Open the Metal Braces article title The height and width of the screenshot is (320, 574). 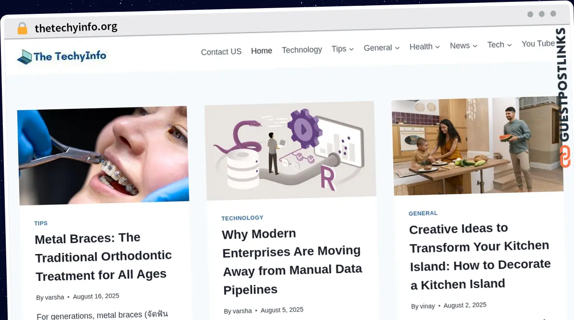pos(103,256)
